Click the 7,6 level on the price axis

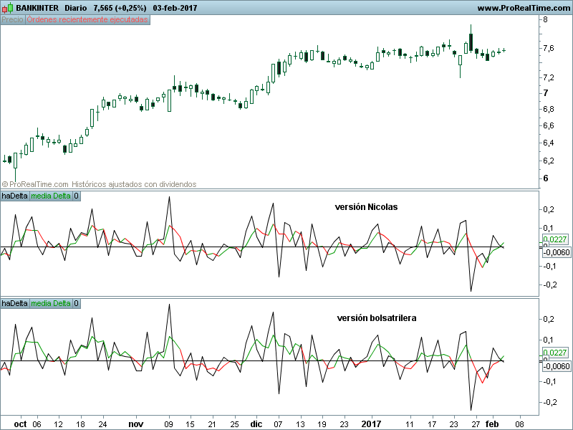tap(549, 48)
